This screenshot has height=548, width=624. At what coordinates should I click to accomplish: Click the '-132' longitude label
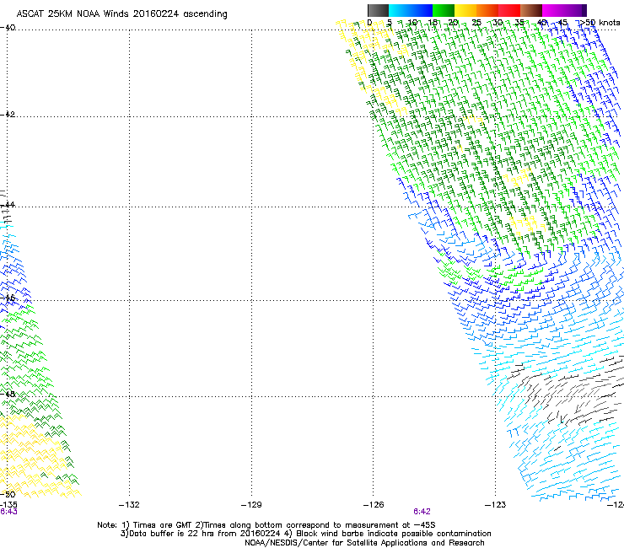click(x=129, y=505)
